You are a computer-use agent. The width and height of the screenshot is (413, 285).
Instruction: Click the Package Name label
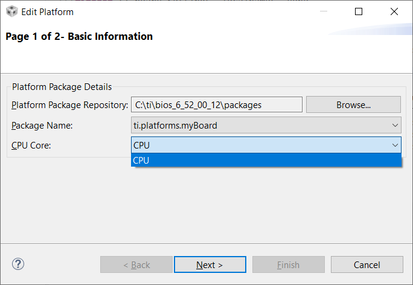(x=42, y=125)
